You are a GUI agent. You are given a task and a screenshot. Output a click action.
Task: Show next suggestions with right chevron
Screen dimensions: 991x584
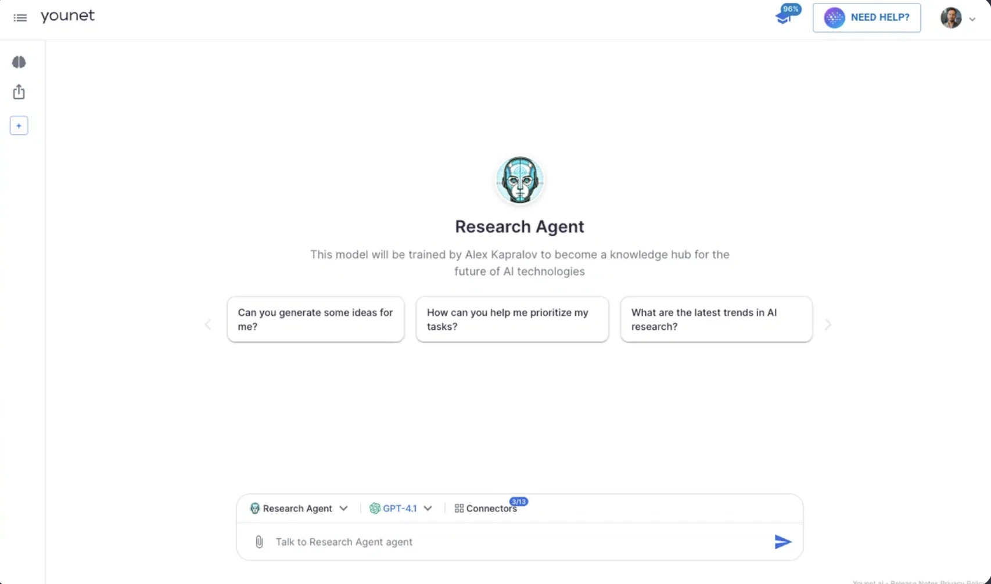[828, 325]
